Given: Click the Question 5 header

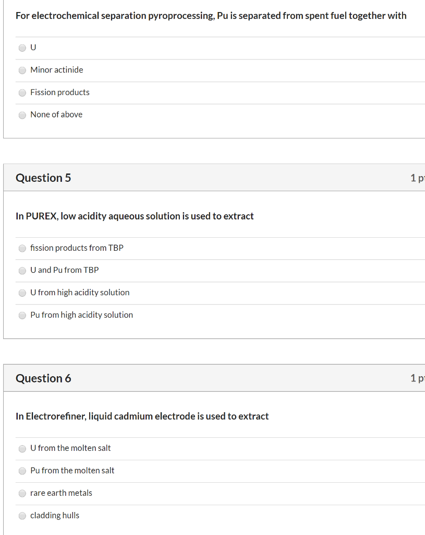Looking at the screenshot, I should pyautogui.click(x=43, y=178).
